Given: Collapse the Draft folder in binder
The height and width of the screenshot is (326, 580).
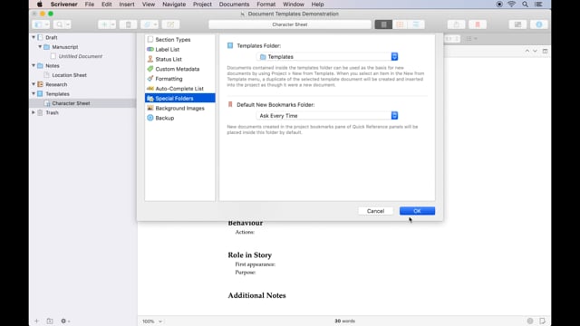Looking at the screenshot, I should tap(34, 37).
